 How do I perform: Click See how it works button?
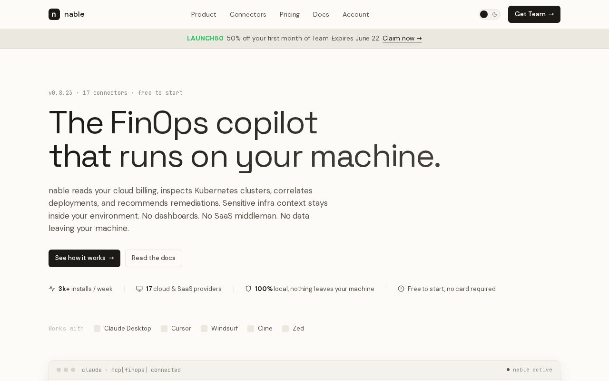coord(84,258)
